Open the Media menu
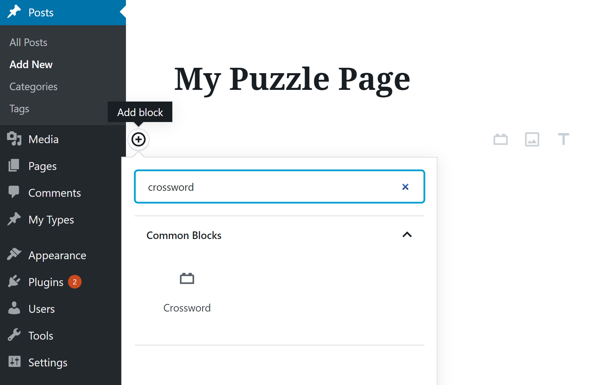Viewport: 614px width, 385px height. pyautogui.click(x=43, y=139)
